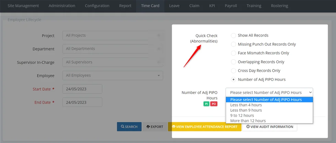The image size is (336, 143).
Task: Select Cross Day Records Only option
Action: 233,71
